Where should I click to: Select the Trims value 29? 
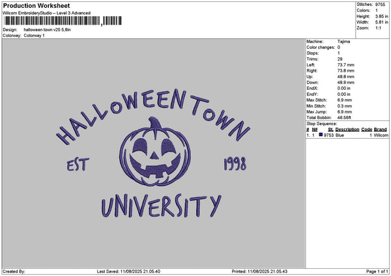click(340, 59)
